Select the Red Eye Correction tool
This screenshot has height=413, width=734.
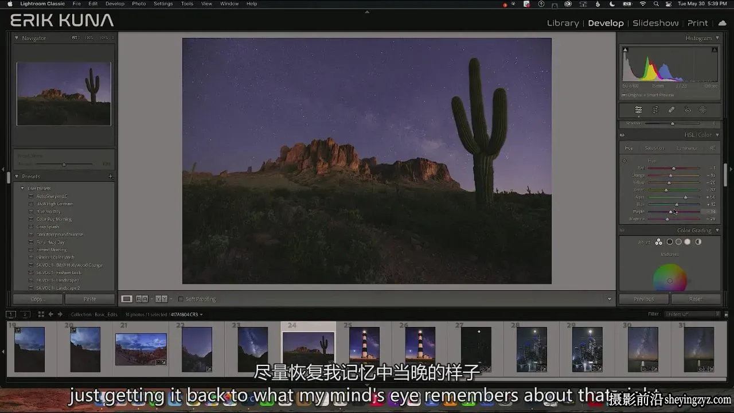pyautogui.click(x=688, y=110)
